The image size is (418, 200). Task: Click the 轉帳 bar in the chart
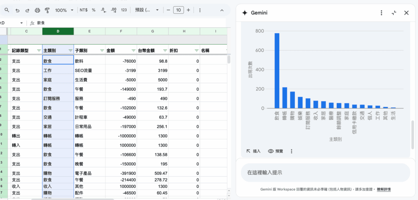coord(285,98)
